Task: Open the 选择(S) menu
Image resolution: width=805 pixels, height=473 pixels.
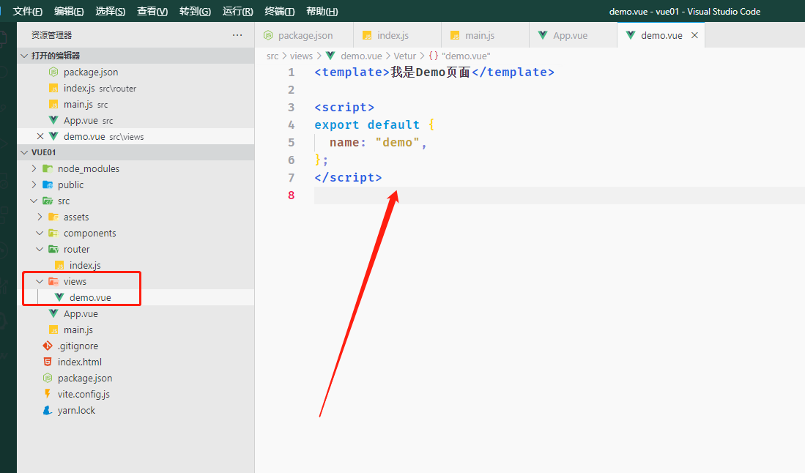Action: pyautogui.click(x=111, y=11)
